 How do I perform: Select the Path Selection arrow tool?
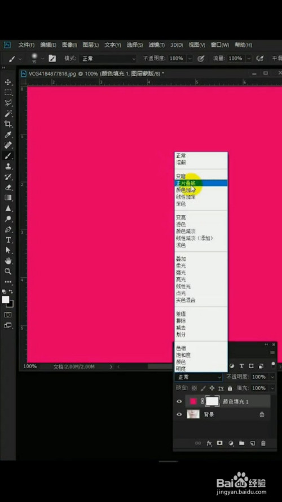tap(8, 250)
